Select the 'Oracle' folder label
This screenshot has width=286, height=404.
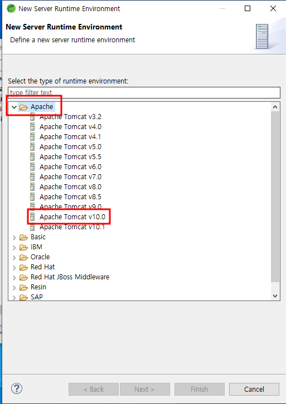click(x=40, y=257)
